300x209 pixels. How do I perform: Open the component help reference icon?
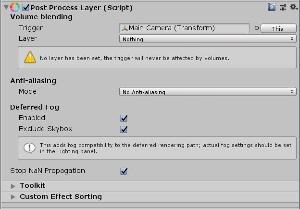[x=272, y=7]
